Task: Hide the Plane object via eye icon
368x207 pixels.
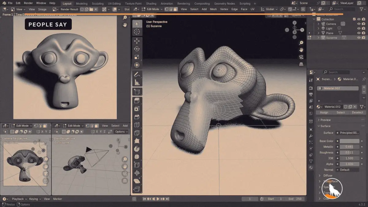Action: [x=359, y=33]
